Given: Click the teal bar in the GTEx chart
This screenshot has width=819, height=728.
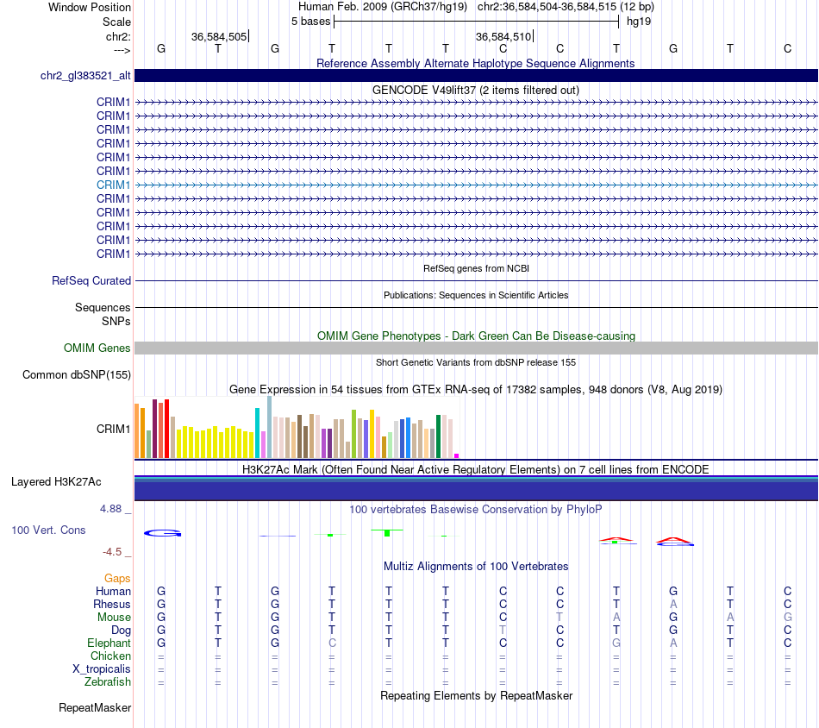Looking at the screenshot, I should 257,433.
